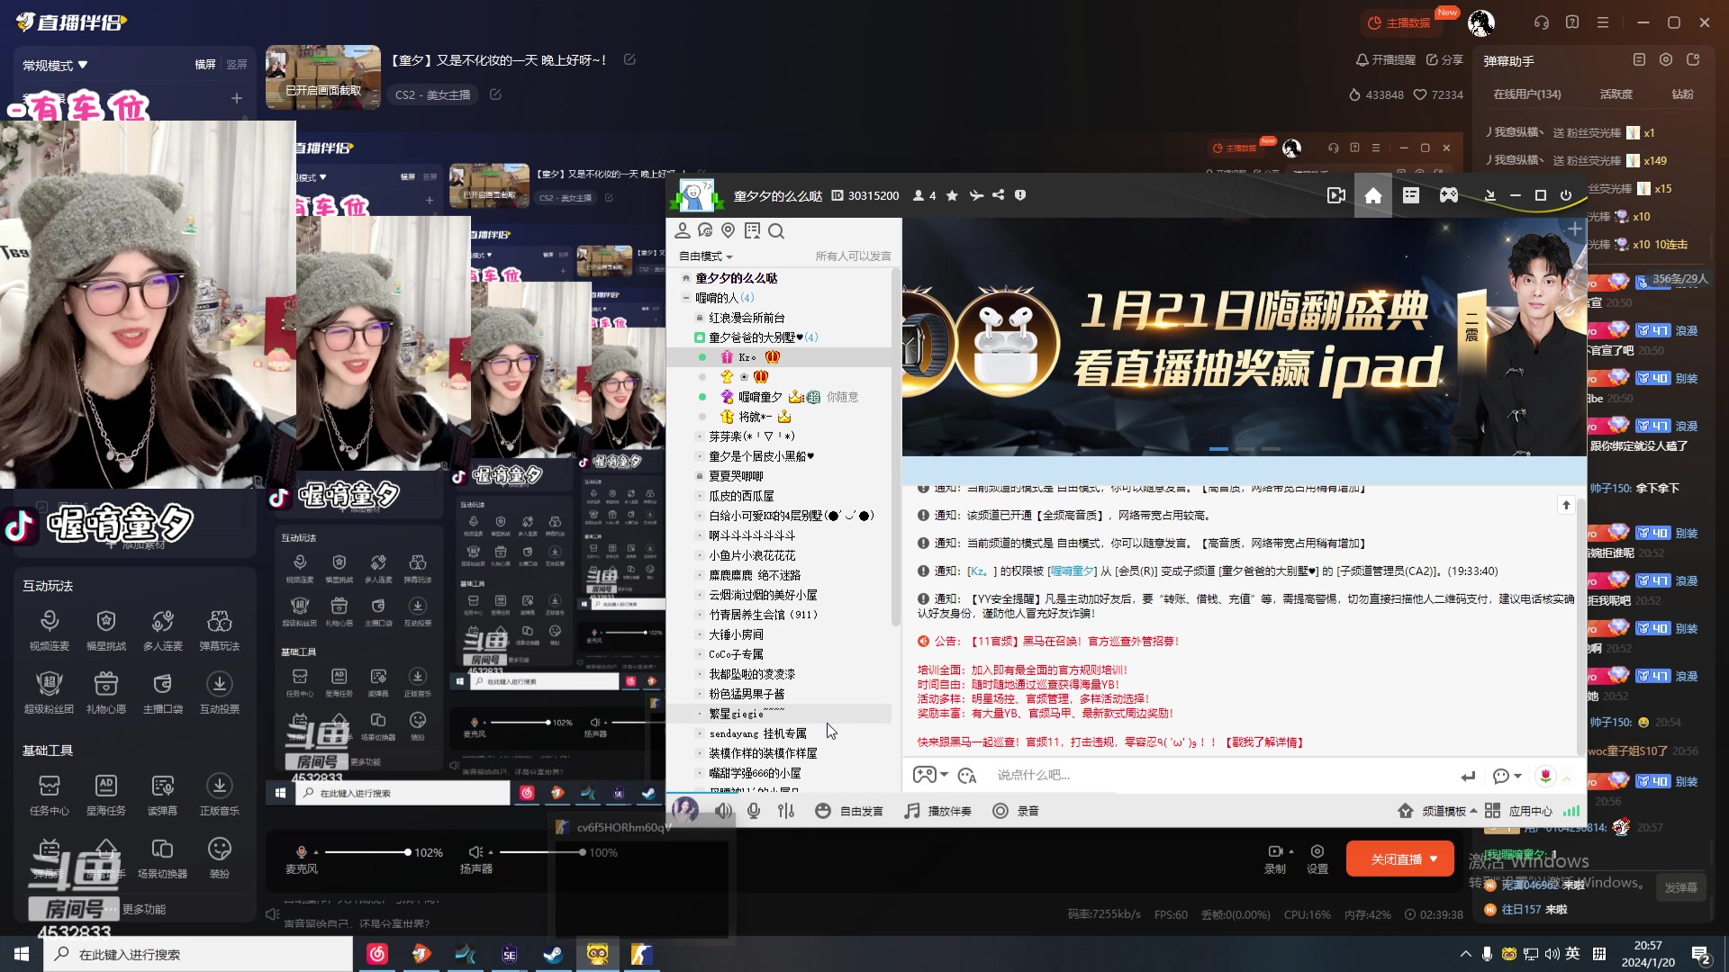The height and width of the screenshot is (972, 1729).
Task: Download the 正版音乐 music tool
Action: 220,794
